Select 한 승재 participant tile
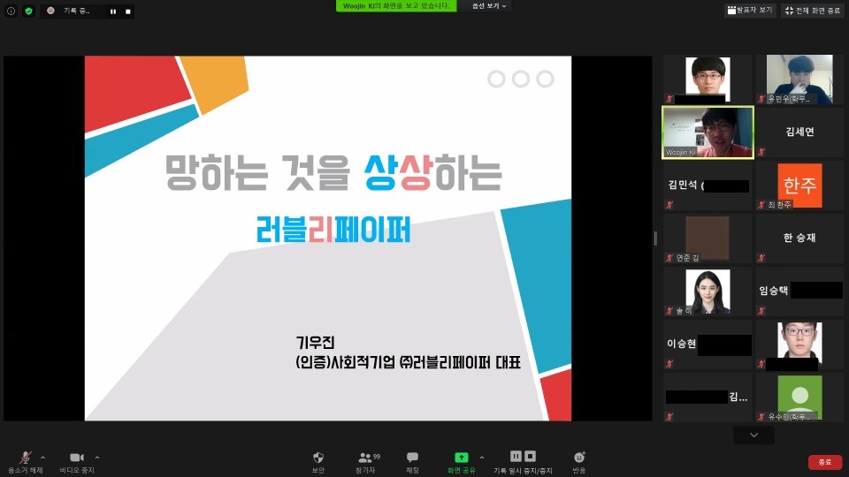Viewport: 849px width, 477px height. coord(799,238)
